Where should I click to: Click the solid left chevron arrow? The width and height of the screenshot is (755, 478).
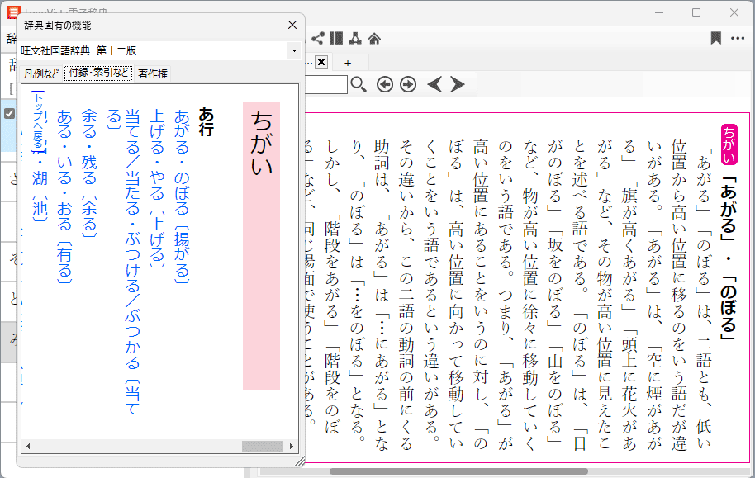click(434, 84)
